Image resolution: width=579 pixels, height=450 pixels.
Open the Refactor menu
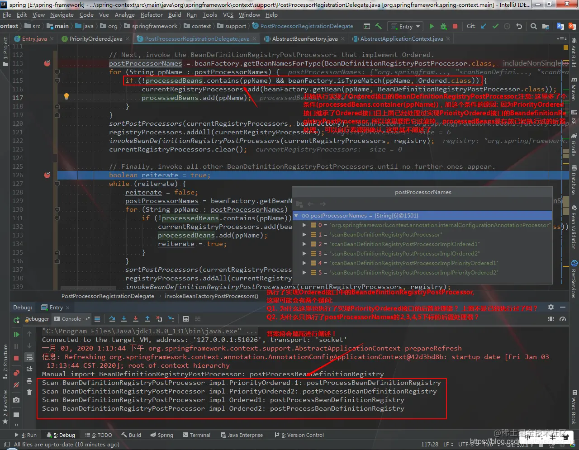[x=152, y=15]
